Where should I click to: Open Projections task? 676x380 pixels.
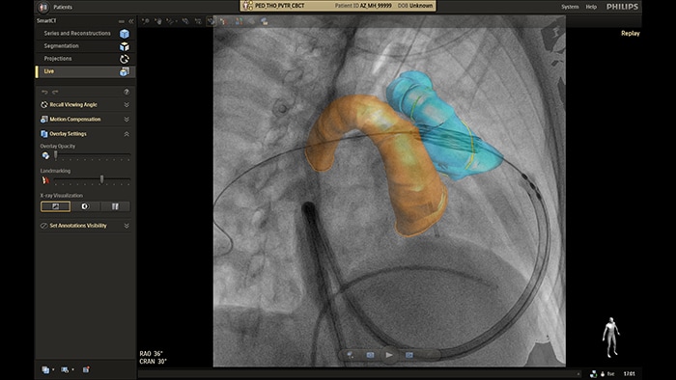click(85, 59)
